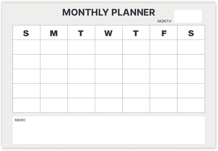The height and width of the screenshot is (151, 218).
Task: Click first-week cell under Sunday column
Action: (x=26, y=47)
